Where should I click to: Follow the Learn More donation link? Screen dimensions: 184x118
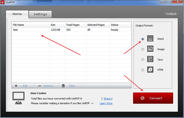pyautogui.click(x=106, y=103)
